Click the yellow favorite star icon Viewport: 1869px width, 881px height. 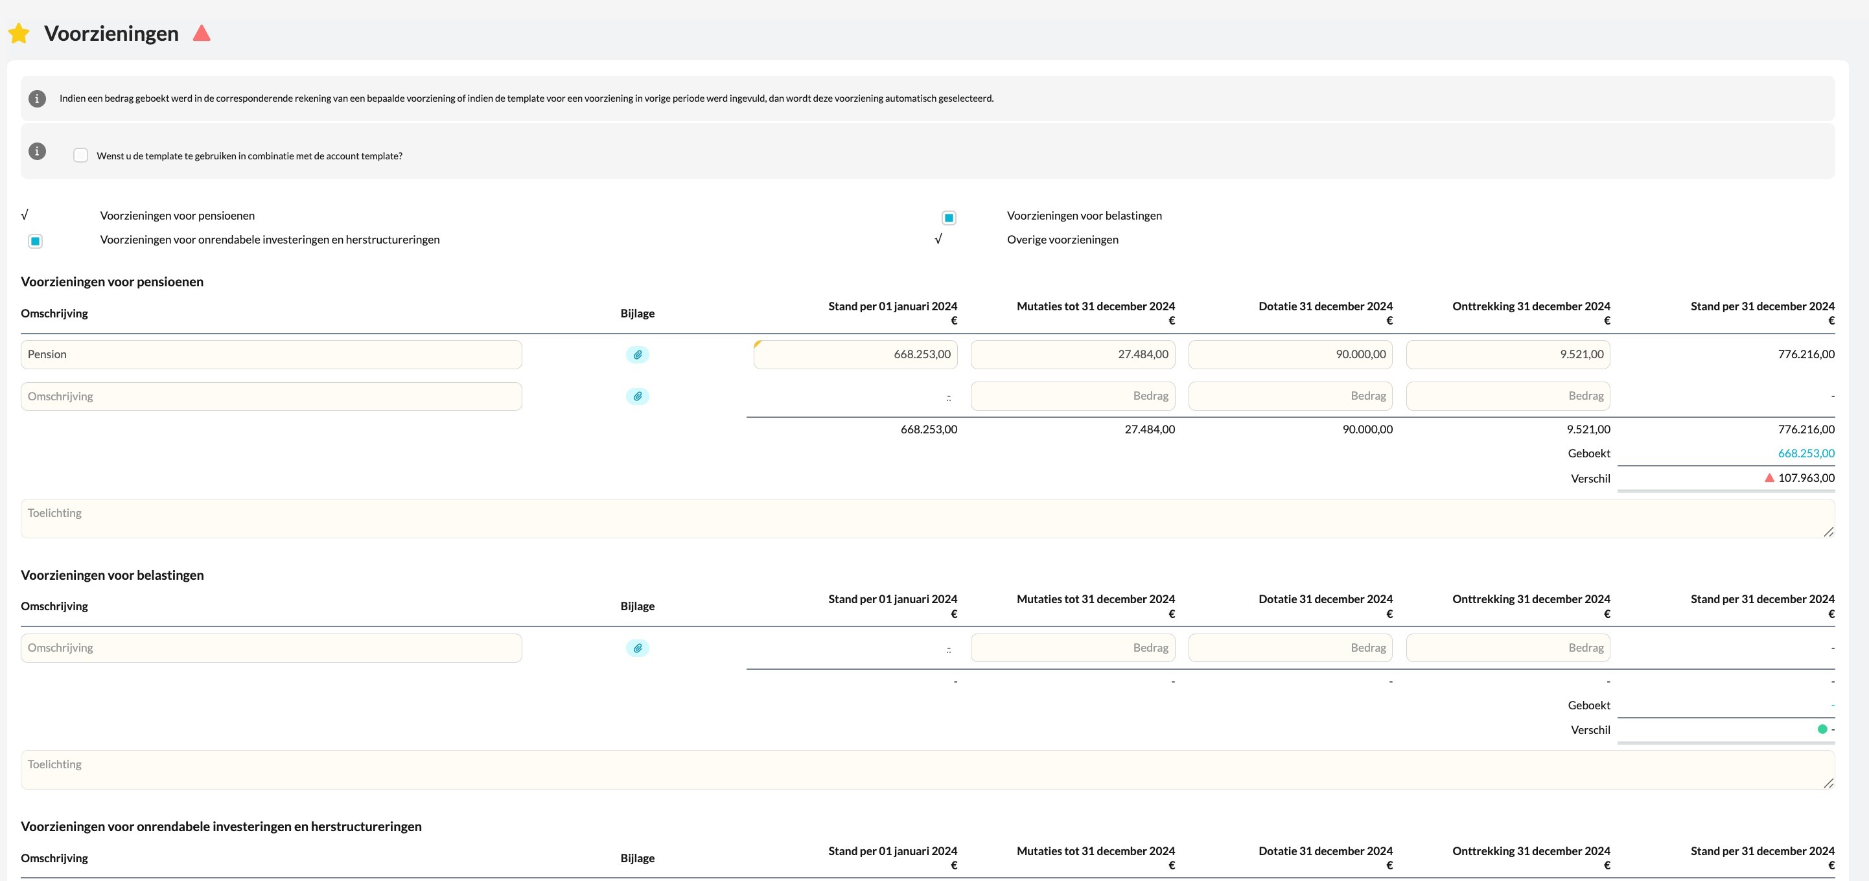point(19,33)
